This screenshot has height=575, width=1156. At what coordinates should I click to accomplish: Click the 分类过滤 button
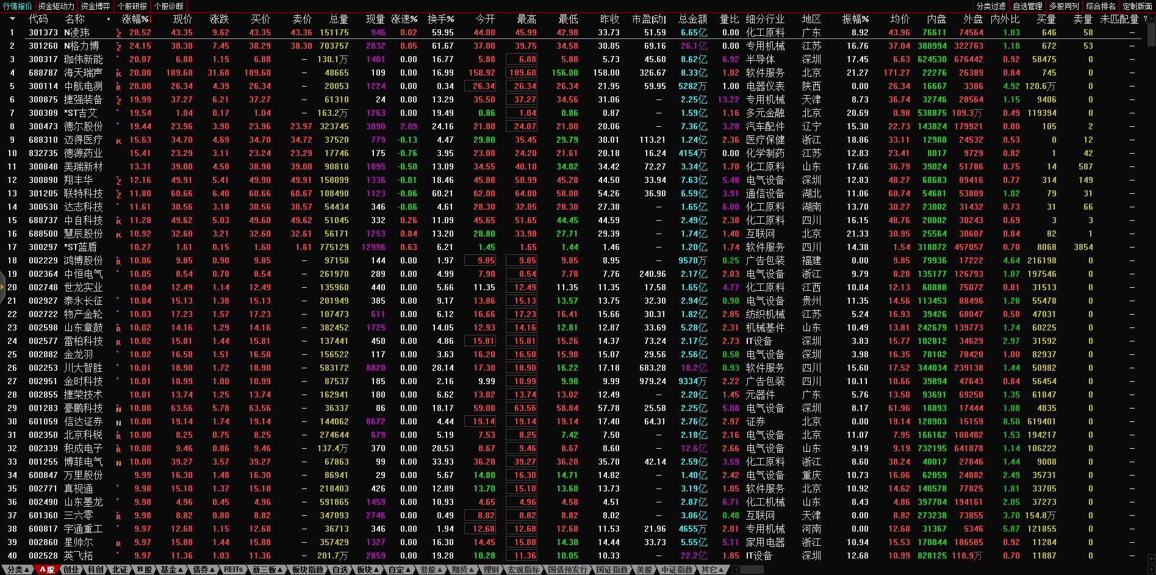coord(991,6)
